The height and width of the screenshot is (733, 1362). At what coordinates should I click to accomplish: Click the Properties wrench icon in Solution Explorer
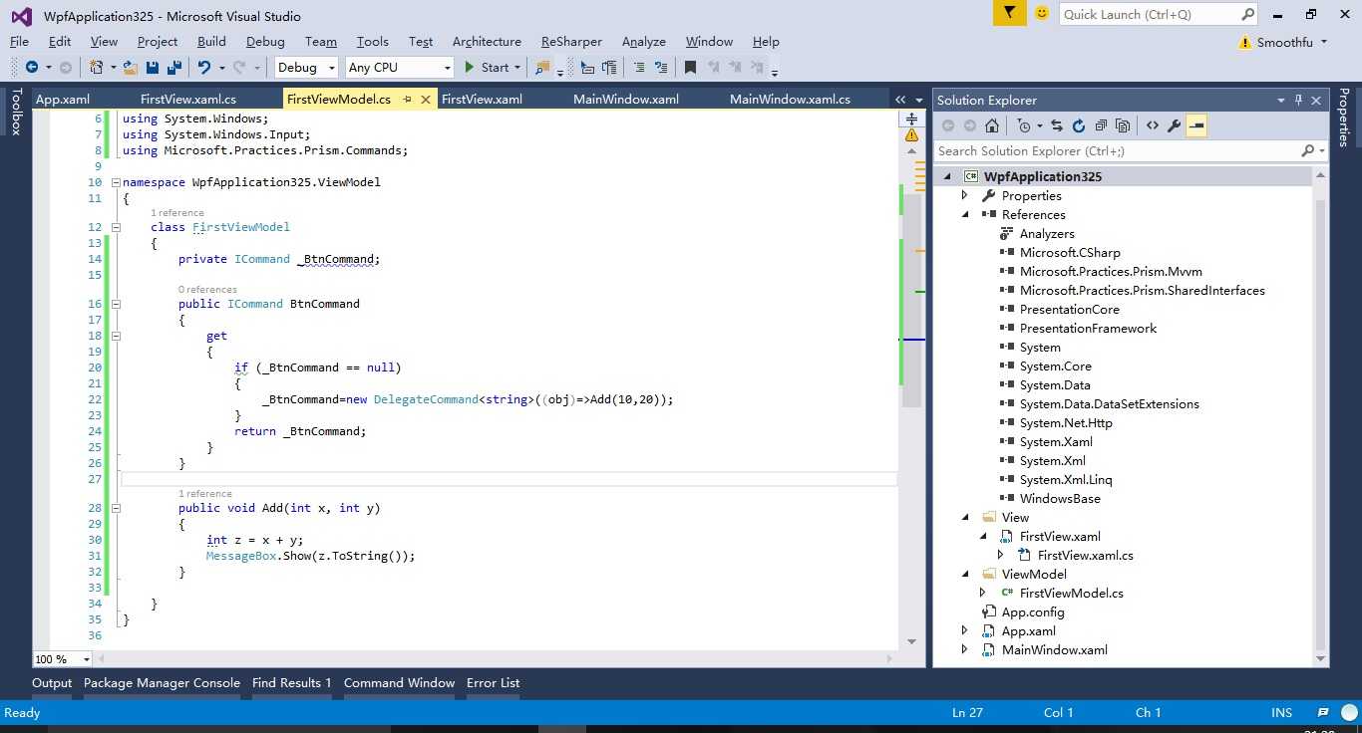pyautogui.click(x=1175, y=125)
